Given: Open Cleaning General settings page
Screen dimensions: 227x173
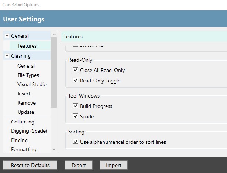Looking at the screenshot, I should 26,66.
